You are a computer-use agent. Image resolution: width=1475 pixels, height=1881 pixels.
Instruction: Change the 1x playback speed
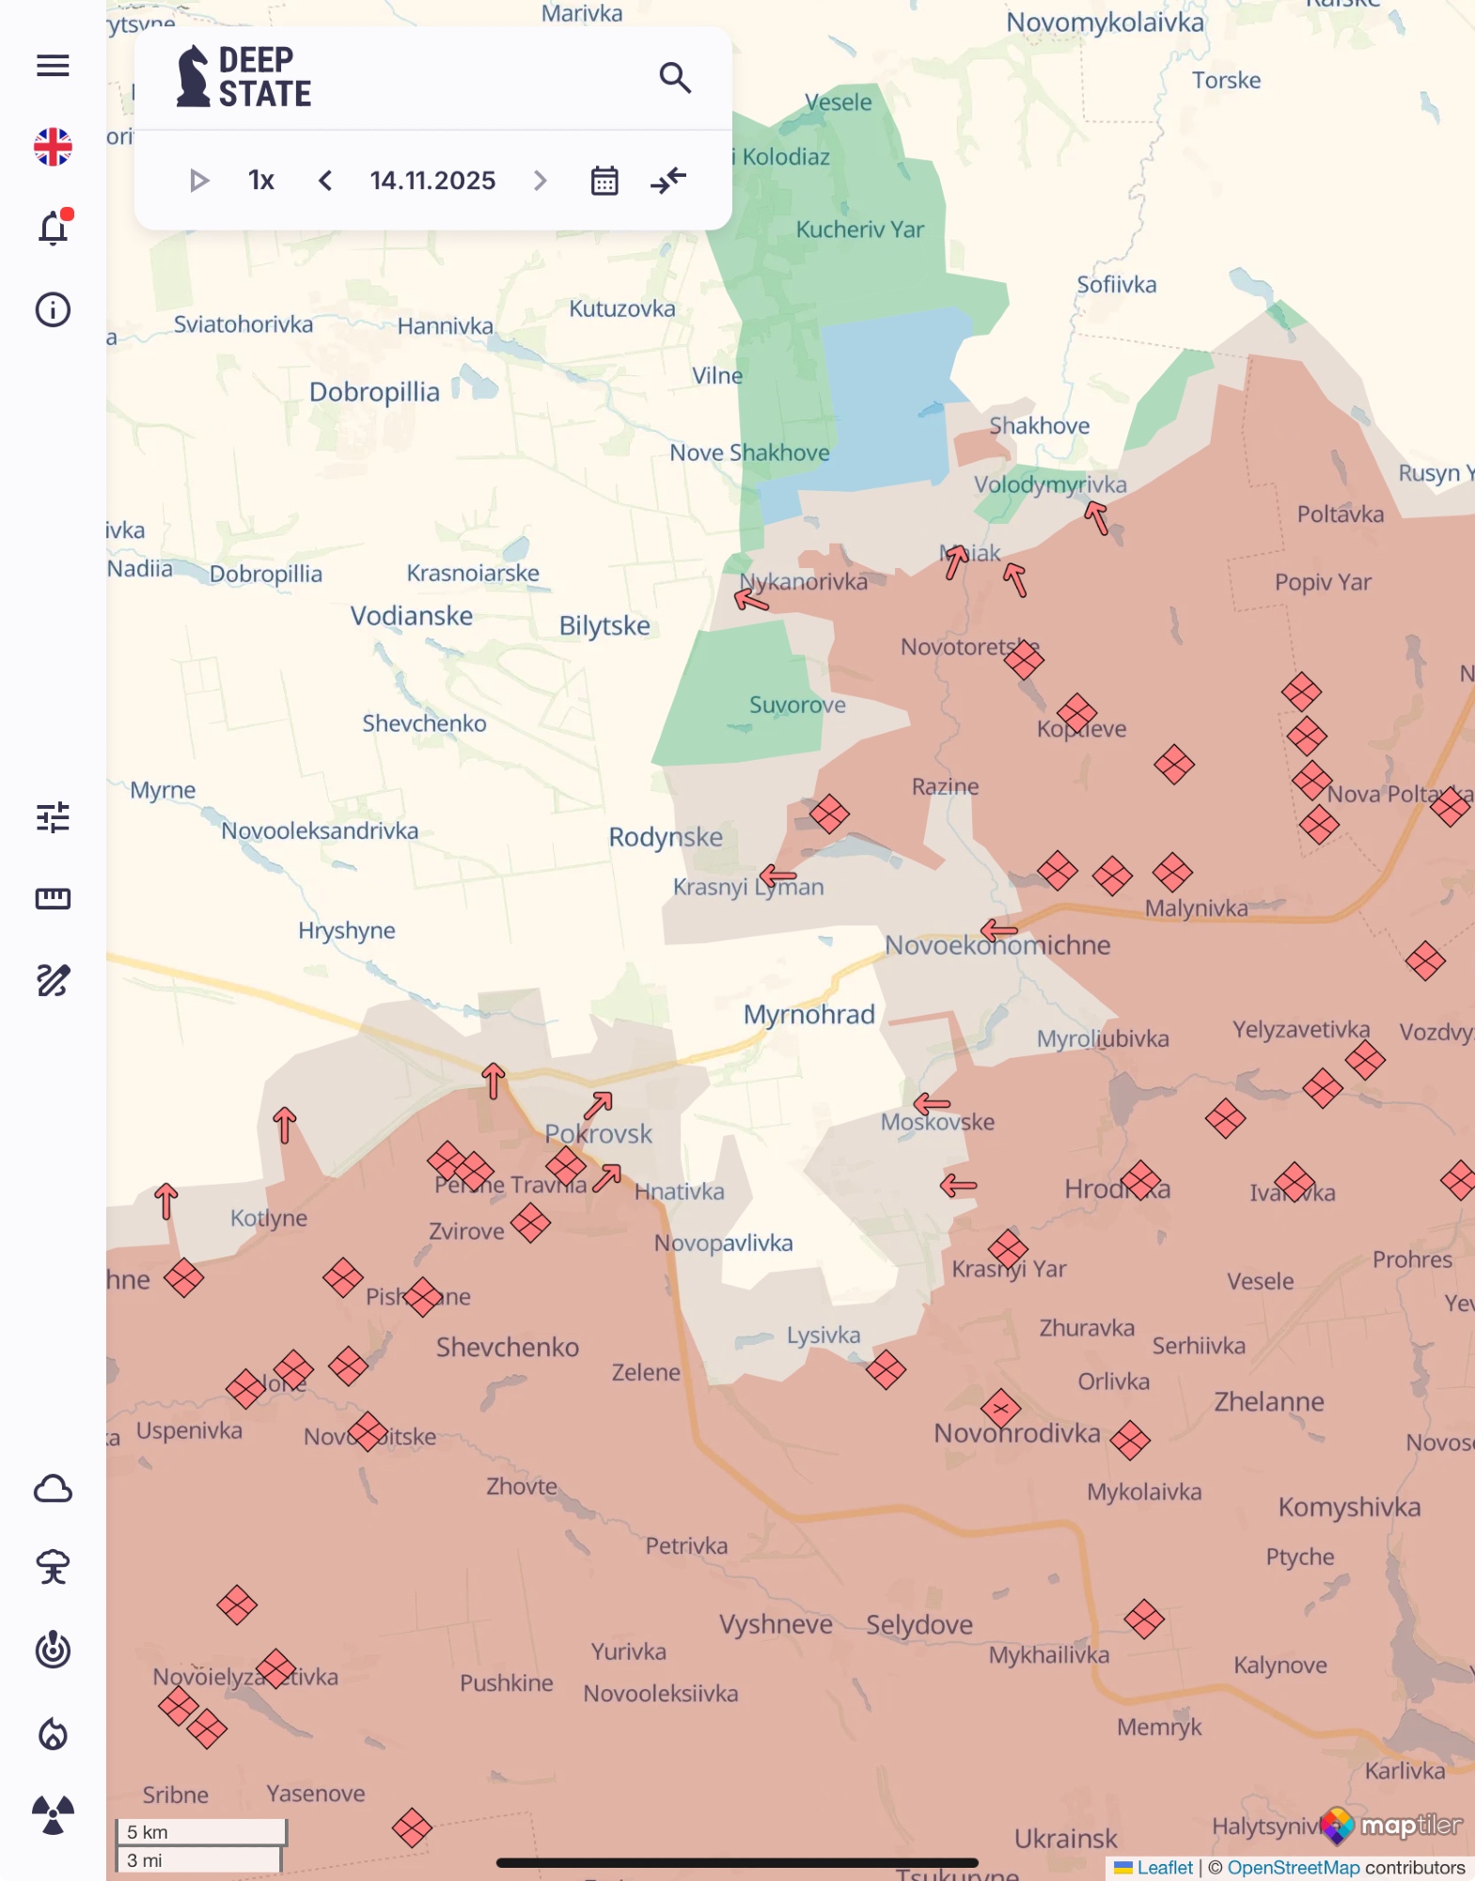click(x=261, y=181)
